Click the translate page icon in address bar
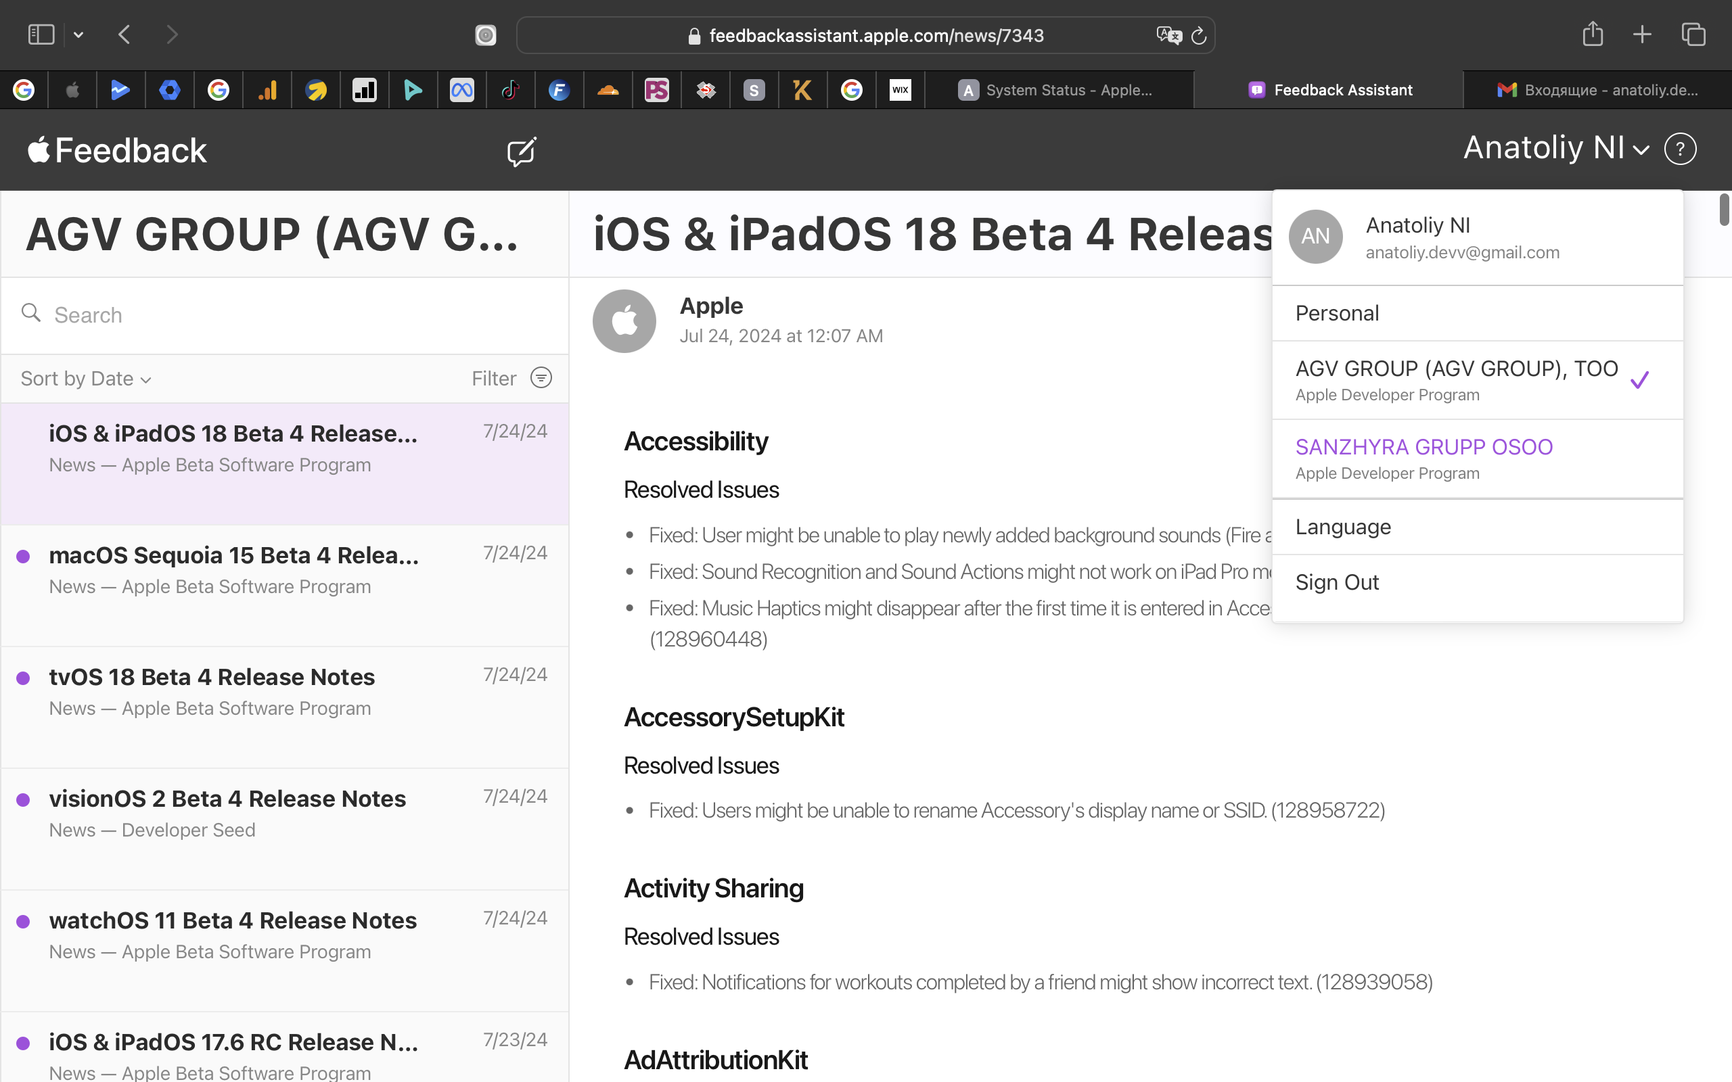This screenshot has width=1732, height=1082. tap(1168, 35)
